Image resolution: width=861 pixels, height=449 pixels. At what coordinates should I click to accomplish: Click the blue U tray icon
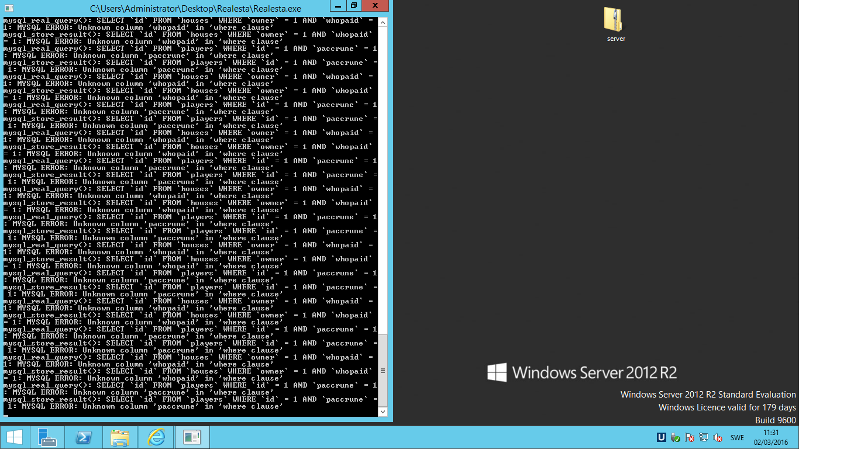(662, 437)
